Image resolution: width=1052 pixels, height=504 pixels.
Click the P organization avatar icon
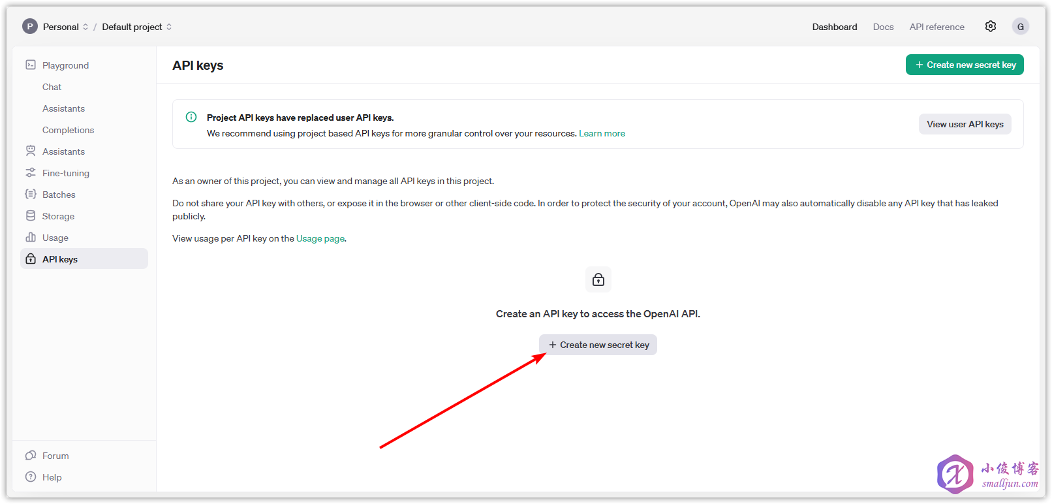[30, 26]
